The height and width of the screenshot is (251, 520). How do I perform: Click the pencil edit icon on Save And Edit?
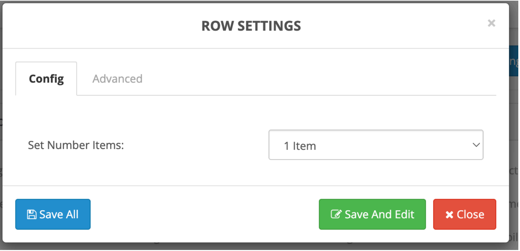pyautogui.click(x=336, y=215)
